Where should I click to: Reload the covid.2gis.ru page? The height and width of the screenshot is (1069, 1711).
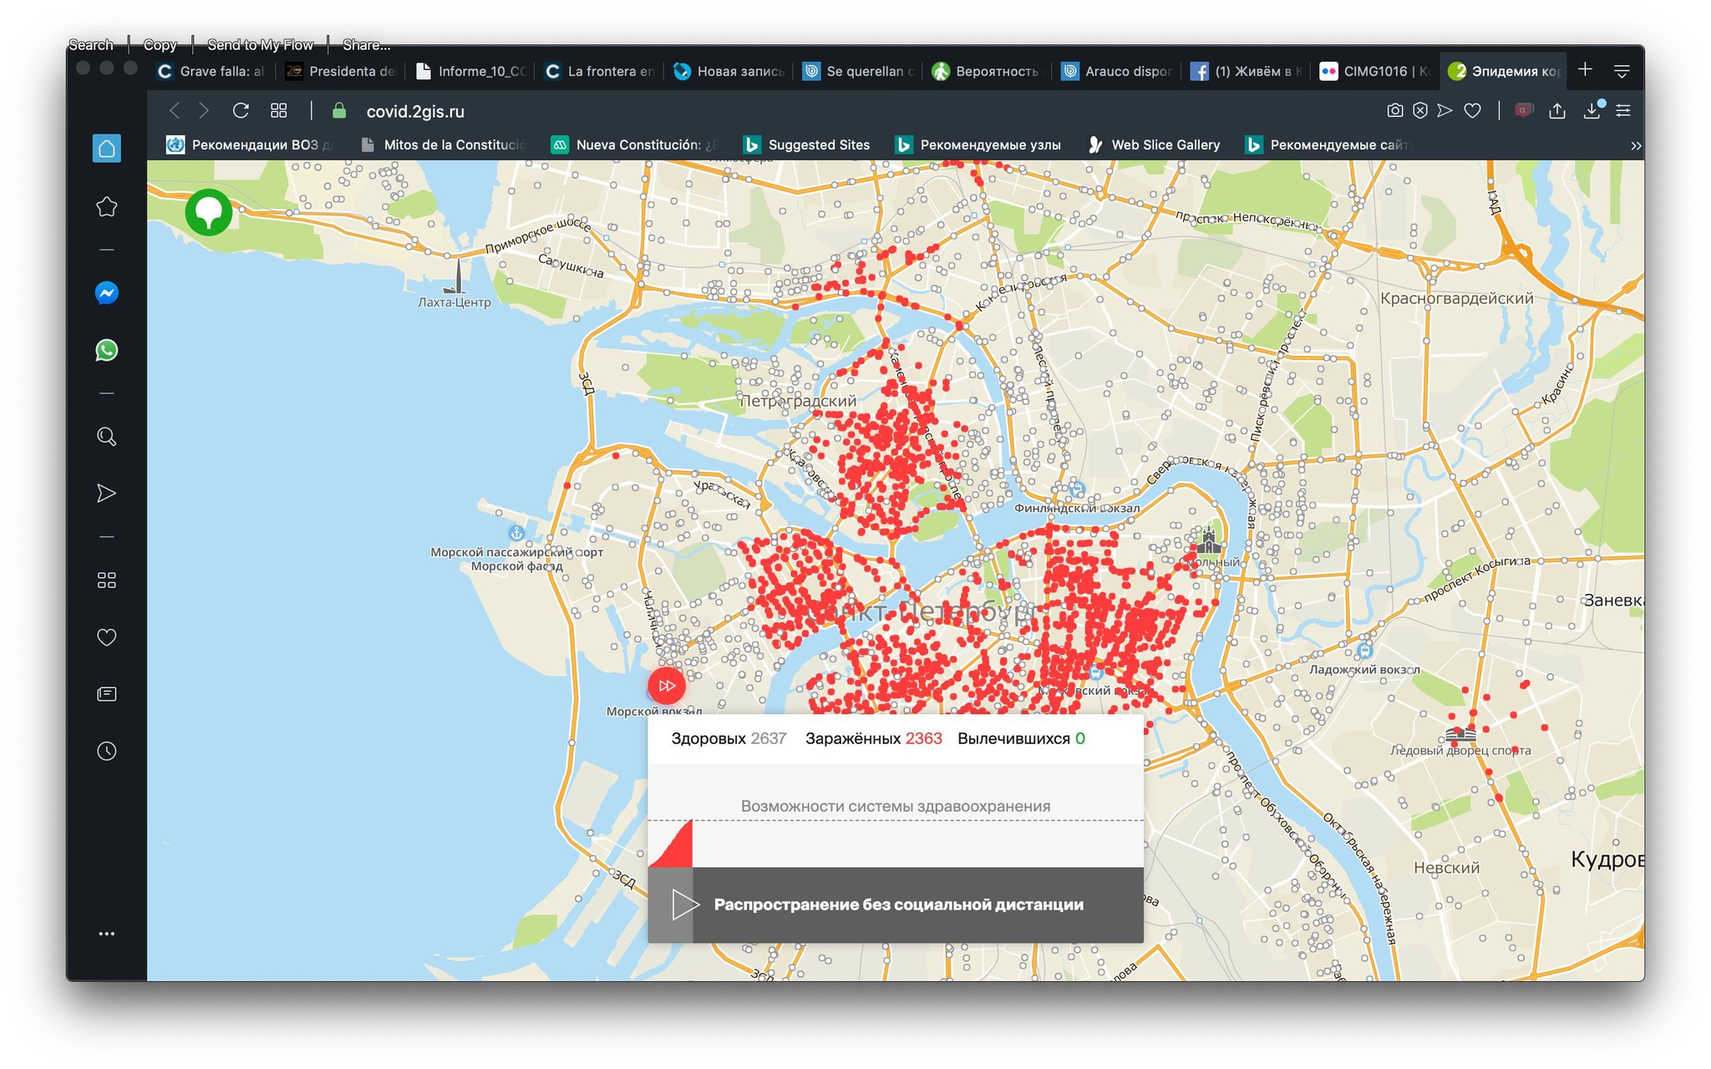coord(241,110)
